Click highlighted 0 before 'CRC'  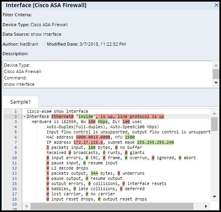click(87, 158)
